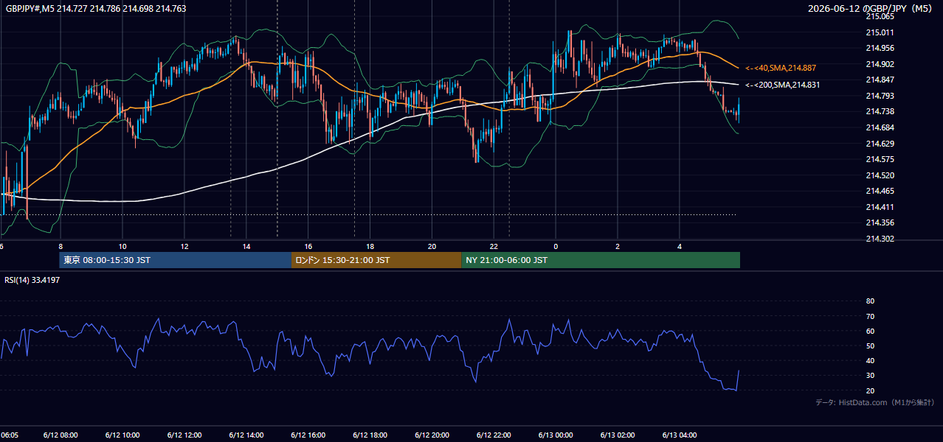Click the date label 6/12 18:00
This screenshot has height=442, width=943.
(x=370, y=435)
